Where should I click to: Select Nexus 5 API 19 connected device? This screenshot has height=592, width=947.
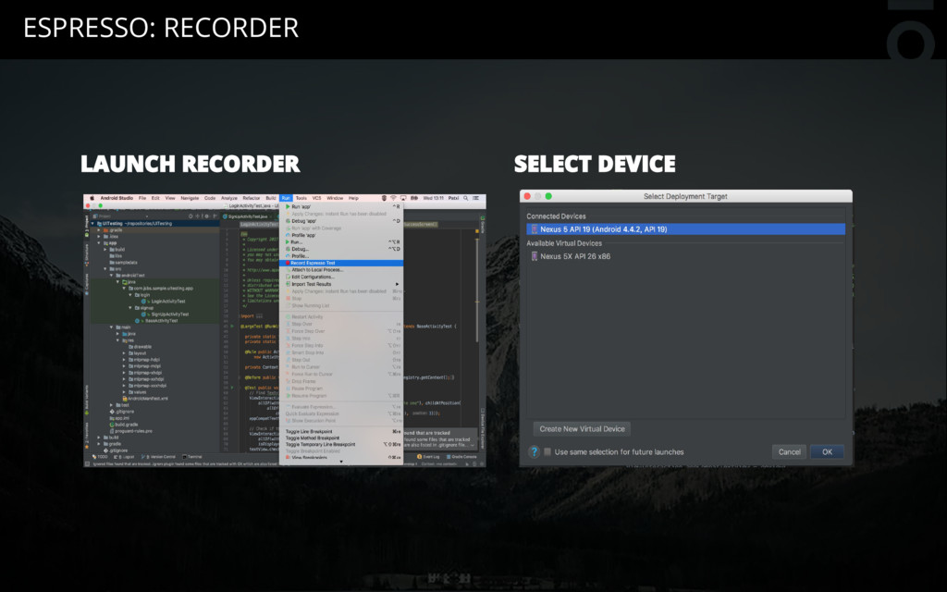685,229
